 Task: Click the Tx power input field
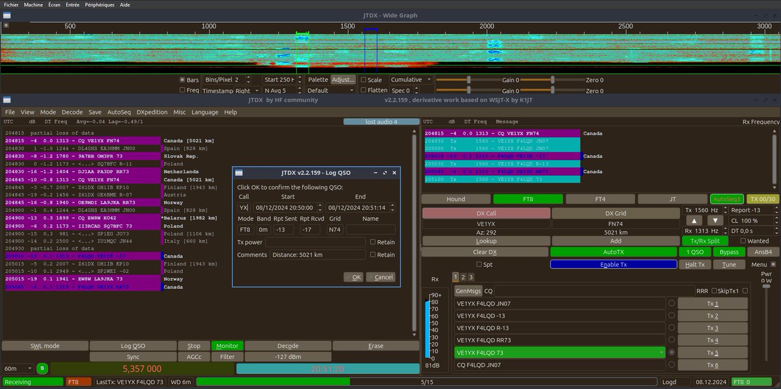[x=316, y=242]
